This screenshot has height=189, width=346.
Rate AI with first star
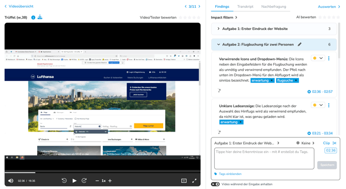[x=320, y=17]
